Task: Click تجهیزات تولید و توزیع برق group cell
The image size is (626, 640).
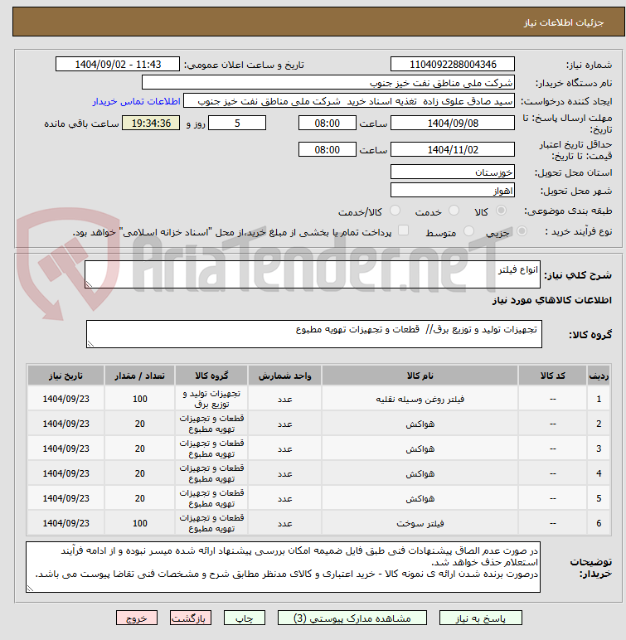Action: coord(211,399)
